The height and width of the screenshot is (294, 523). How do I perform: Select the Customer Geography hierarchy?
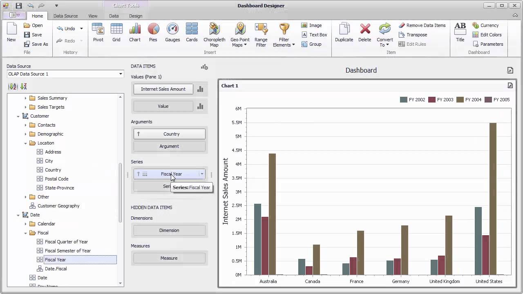coord(58,206)
